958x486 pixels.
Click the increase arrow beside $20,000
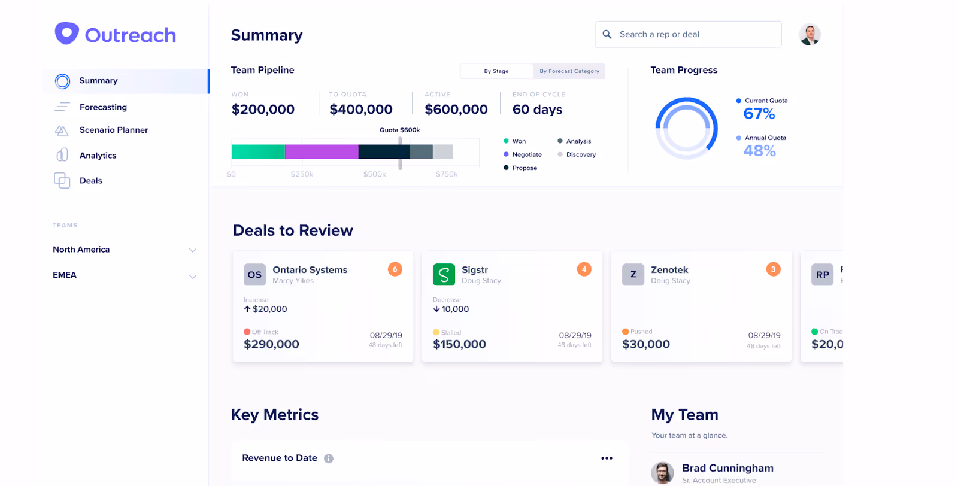(x=247, y=309)
